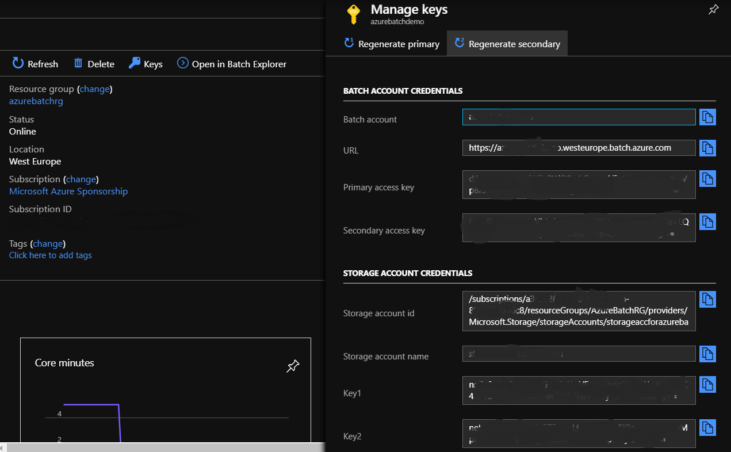The height and width of the screenshot is (452, 731).
Task: Click the Secondary access key field
Action: pyautogui.click(x=579, y=227)
